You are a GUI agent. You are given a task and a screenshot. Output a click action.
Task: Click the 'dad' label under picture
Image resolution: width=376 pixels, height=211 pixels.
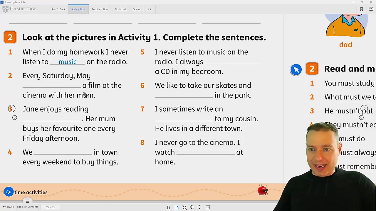click(x=345, y=45)
